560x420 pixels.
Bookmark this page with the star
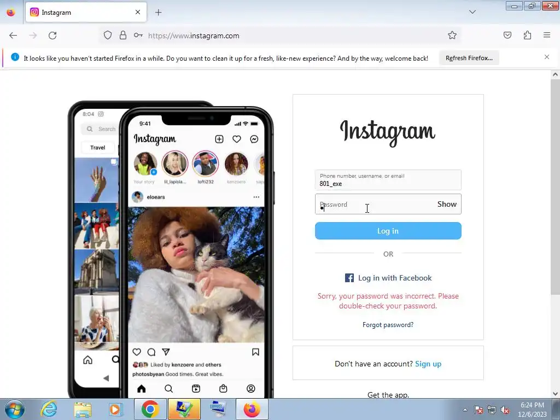click(x=452, y=35)
